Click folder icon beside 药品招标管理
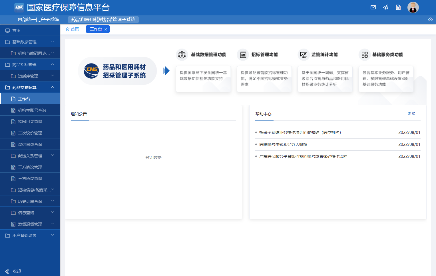The image size is (436, 276). point(8,65)
